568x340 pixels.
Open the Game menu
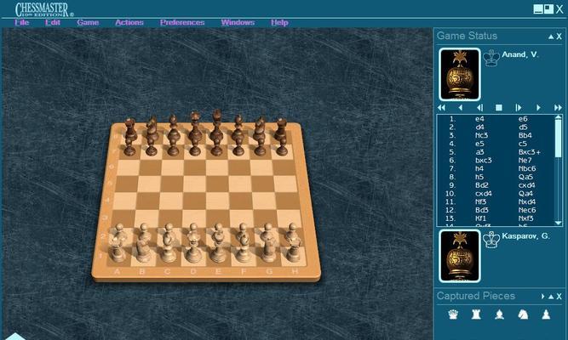[88, 22]
